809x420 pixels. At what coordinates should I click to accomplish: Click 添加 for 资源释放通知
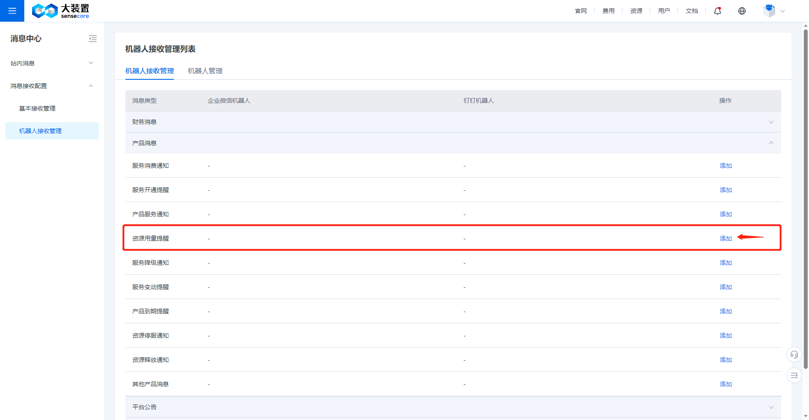(726, 360)
